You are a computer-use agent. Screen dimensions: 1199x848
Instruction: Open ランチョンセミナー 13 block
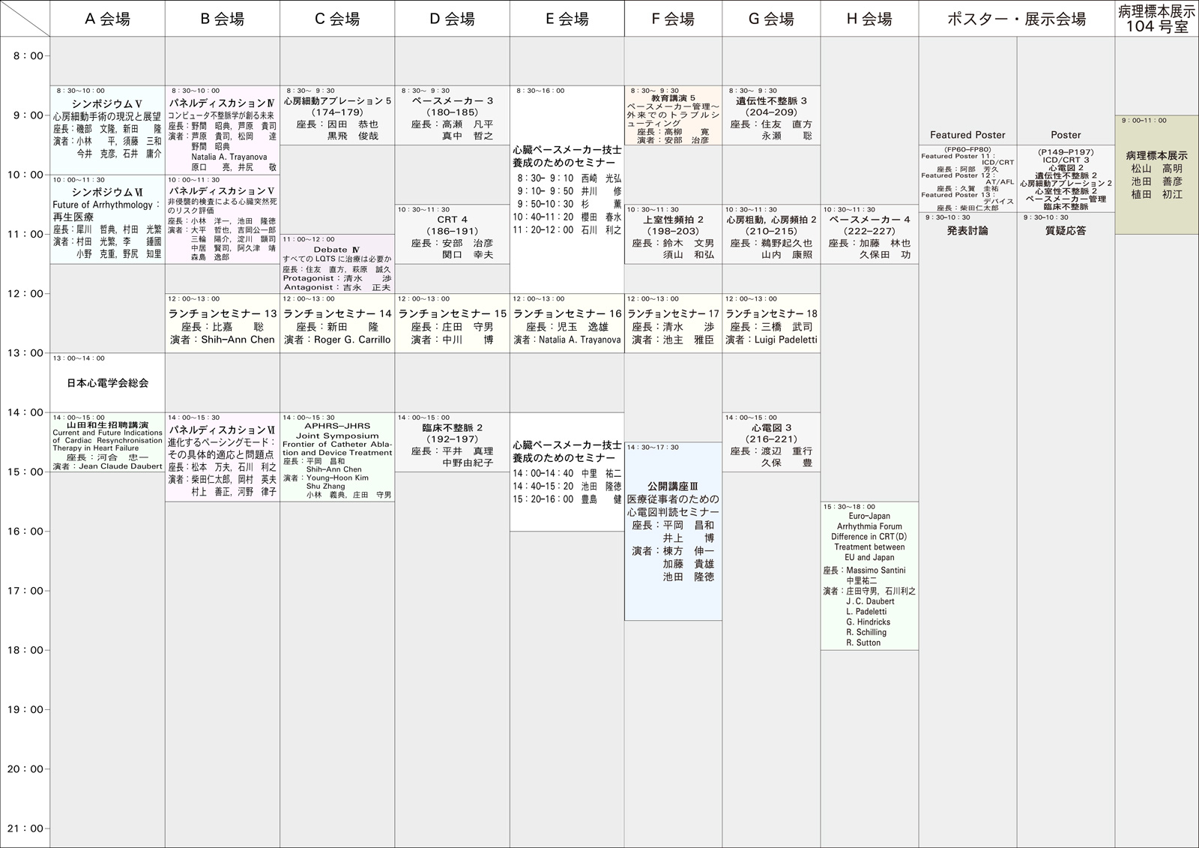pyautogui.click(x=223, y=323)
